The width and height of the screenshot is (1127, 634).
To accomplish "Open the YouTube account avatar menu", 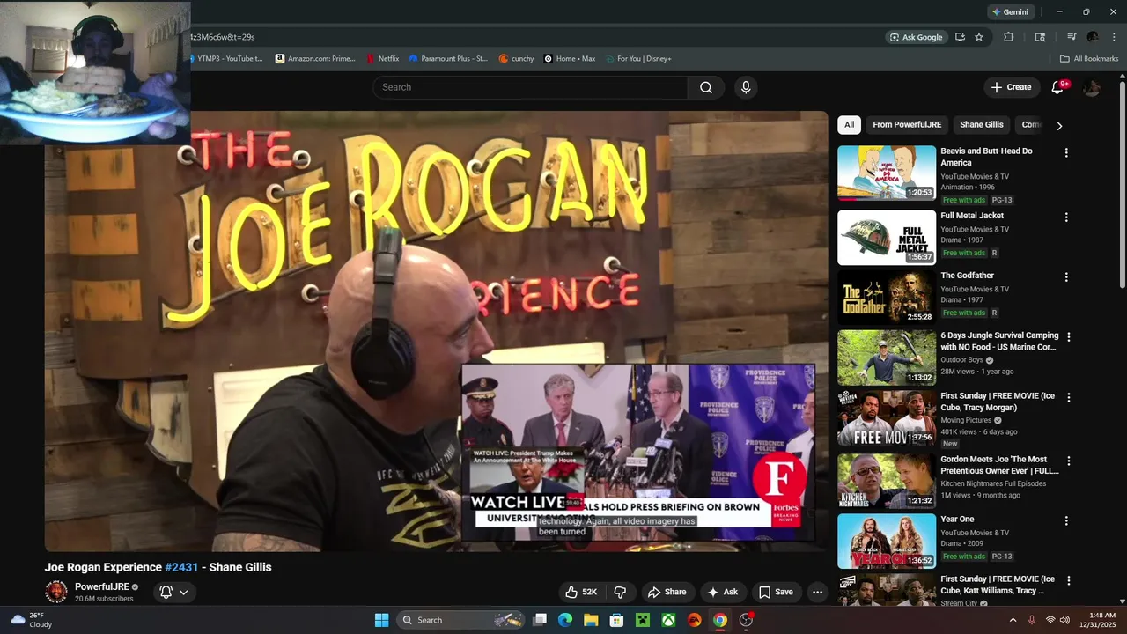I will tap(1092, 87).
